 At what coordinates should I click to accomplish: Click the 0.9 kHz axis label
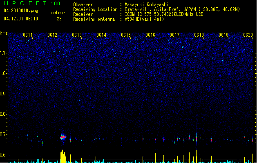pyautogui.click(x=3, y=94)
